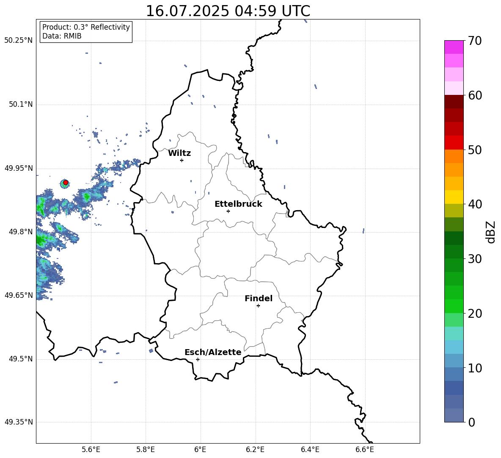
Task: Click the 50.25°N latitude label
Action: point(19,41)
